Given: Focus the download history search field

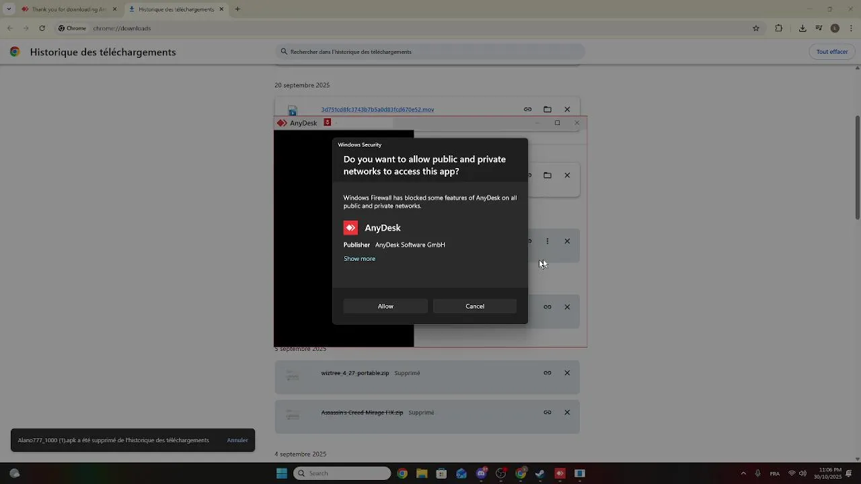Looking at the screenshot, I should coord(430,52).
